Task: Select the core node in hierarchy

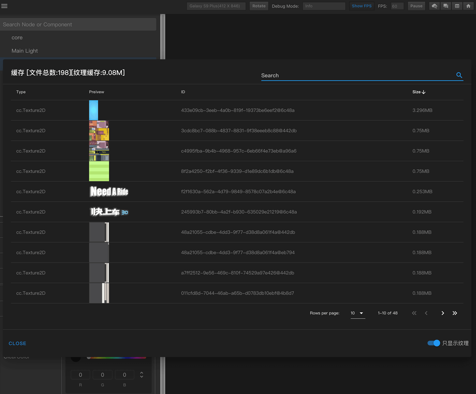Action: [17, 37]
